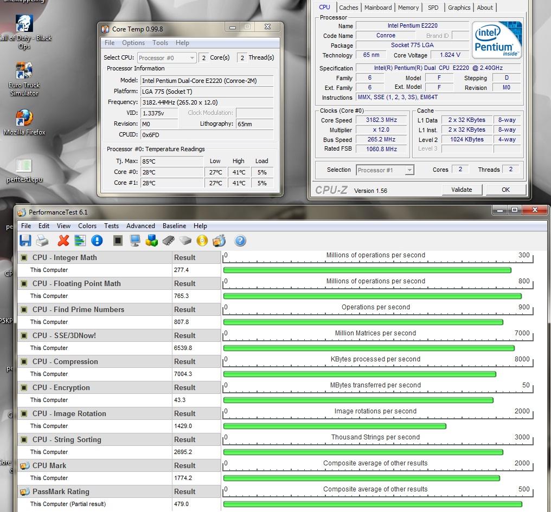Viewport: 551px width, 512px height.
Task: Click the Integer Math green result bar
Action: (x=367, y=270)
